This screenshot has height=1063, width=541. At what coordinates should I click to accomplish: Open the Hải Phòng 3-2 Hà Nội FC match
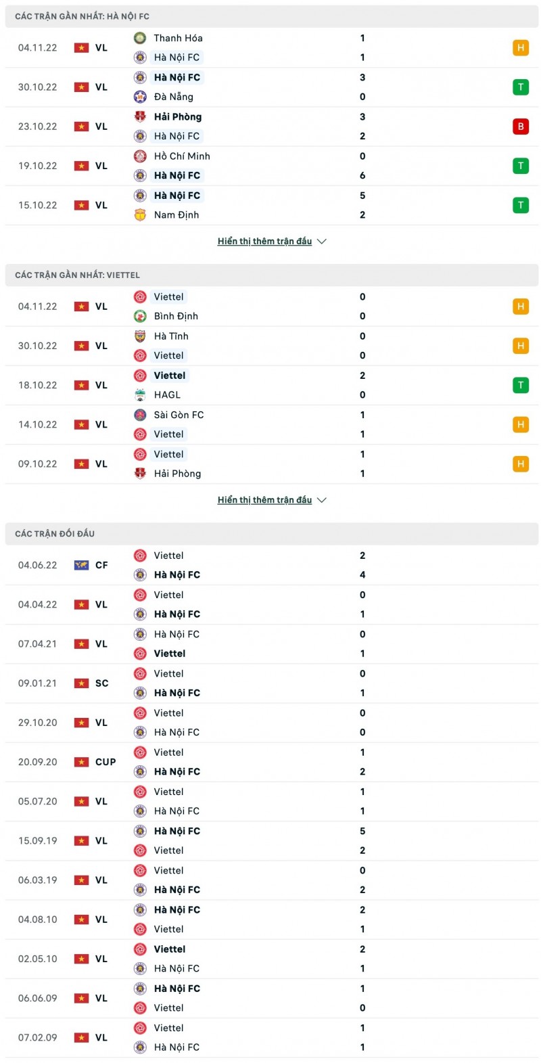[x=270, y=127]
